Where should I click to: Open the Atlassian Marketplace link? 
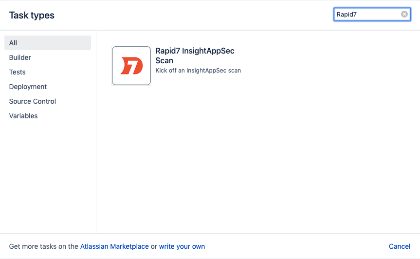pos(114,246)
